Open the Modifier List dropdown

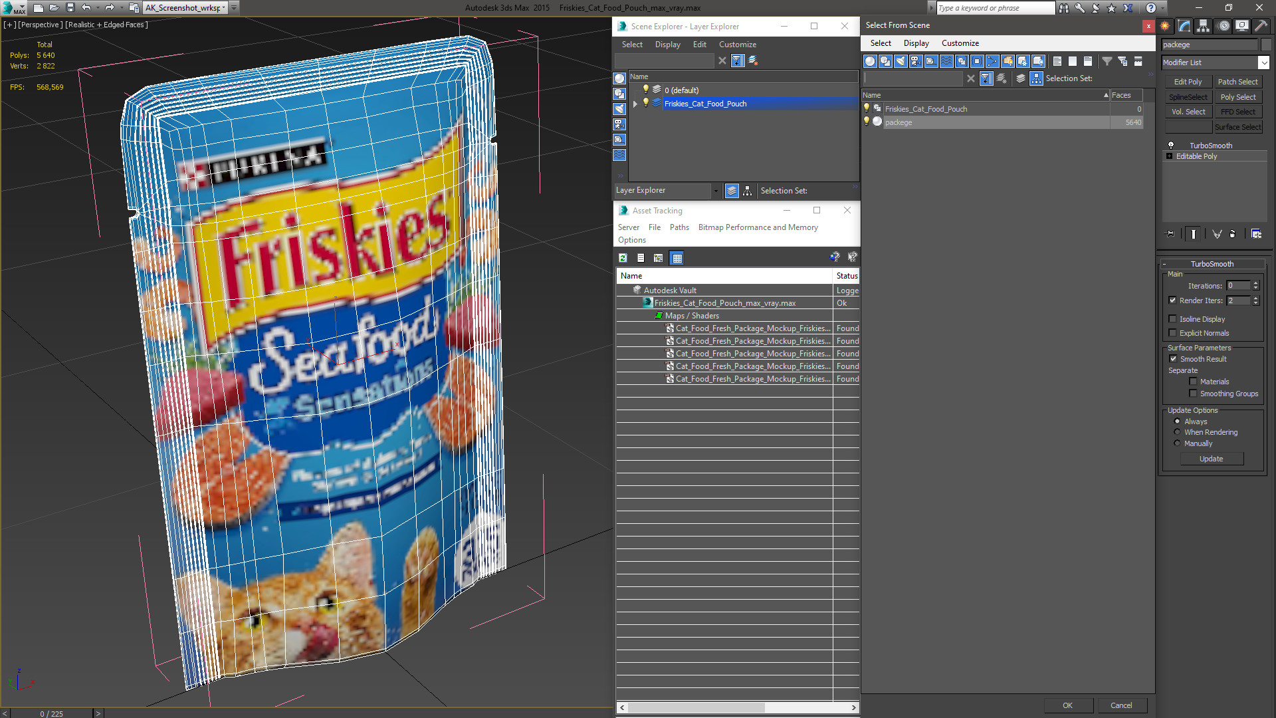tap(1263, 62)
